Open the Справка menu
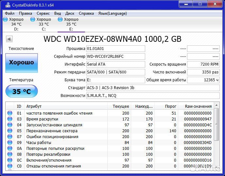Image resolution: width=225 pixels, height=176 pixels. 86,13
